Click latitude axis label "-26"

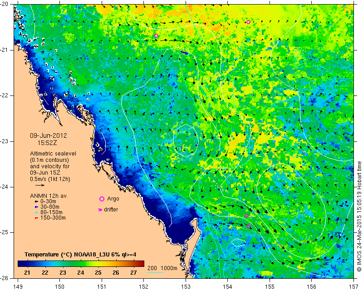tap(4, 278)
